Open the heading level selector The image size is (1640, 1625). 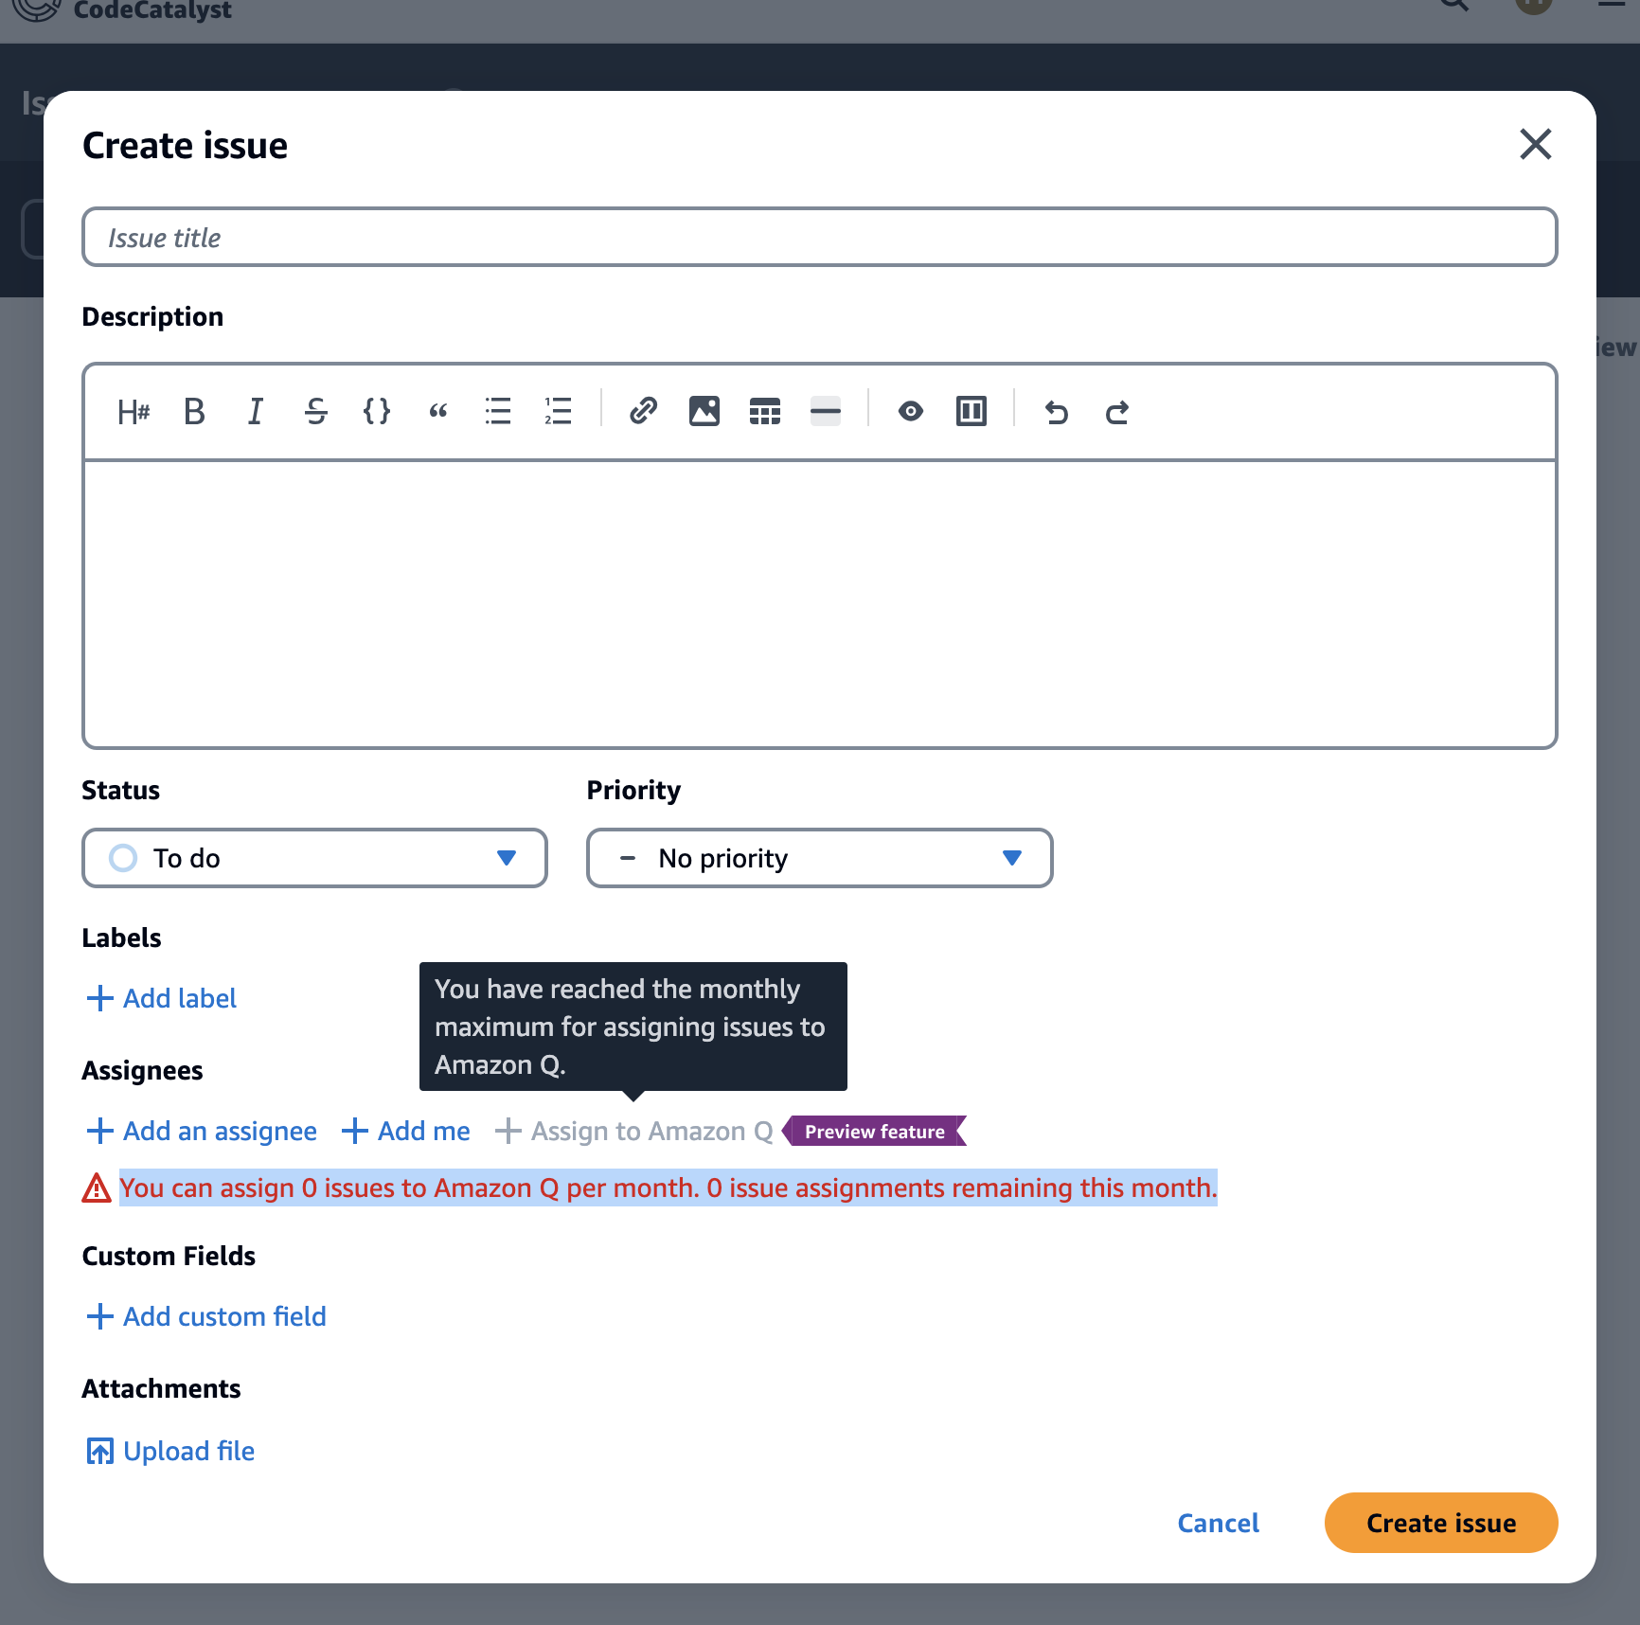point(134,411)
